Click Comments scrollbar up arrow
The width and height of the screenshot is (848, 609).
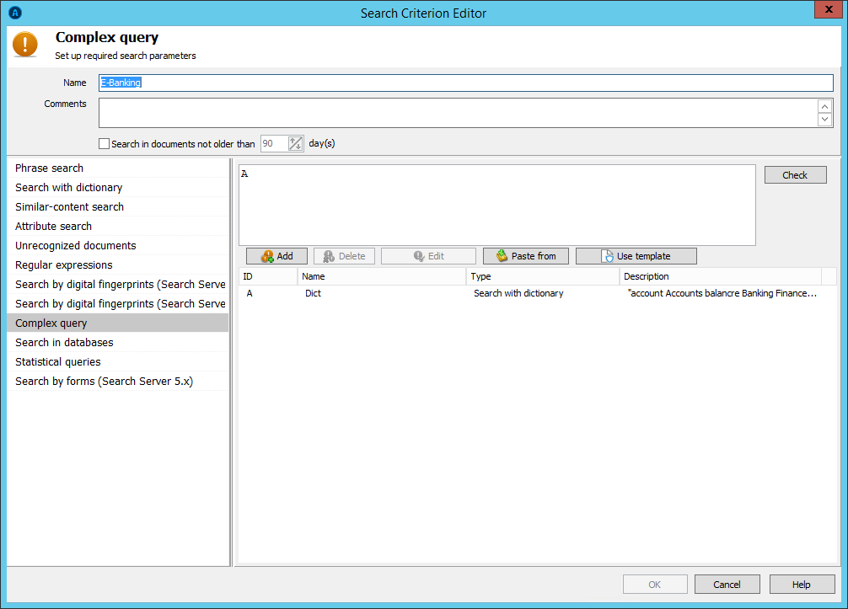point(824,106)
